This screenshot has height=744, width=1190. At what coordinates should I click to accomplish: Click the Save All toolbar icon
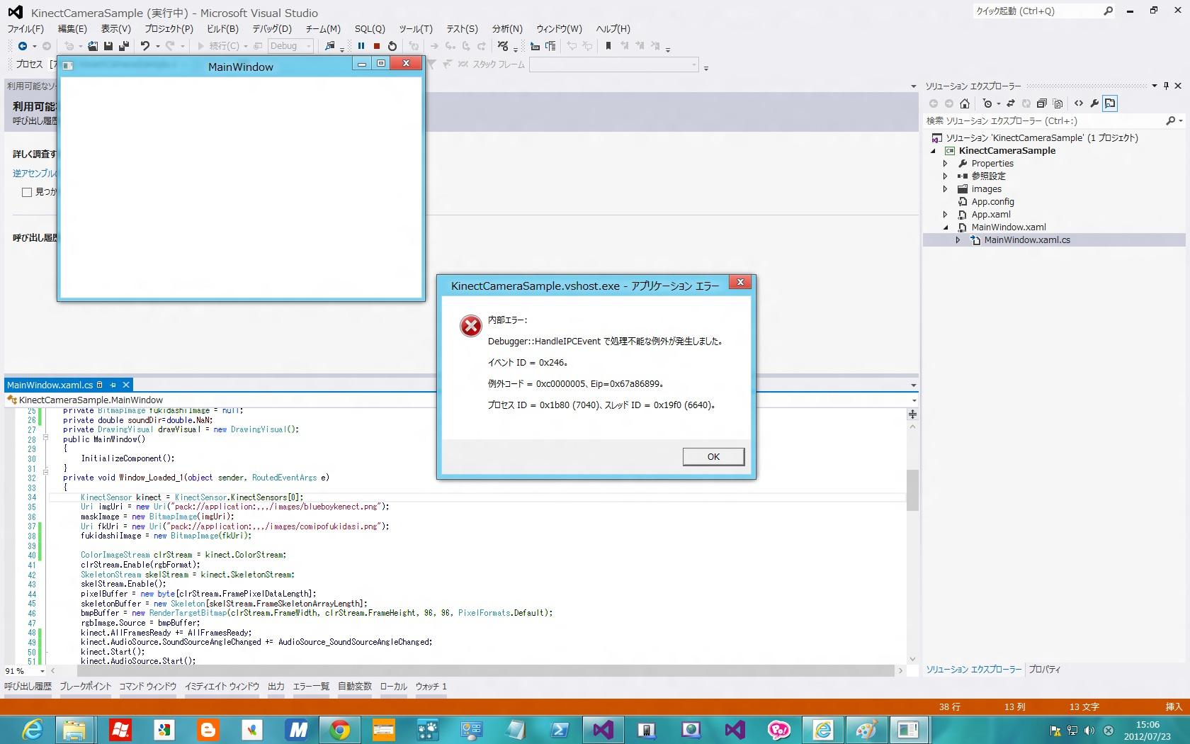124,46
